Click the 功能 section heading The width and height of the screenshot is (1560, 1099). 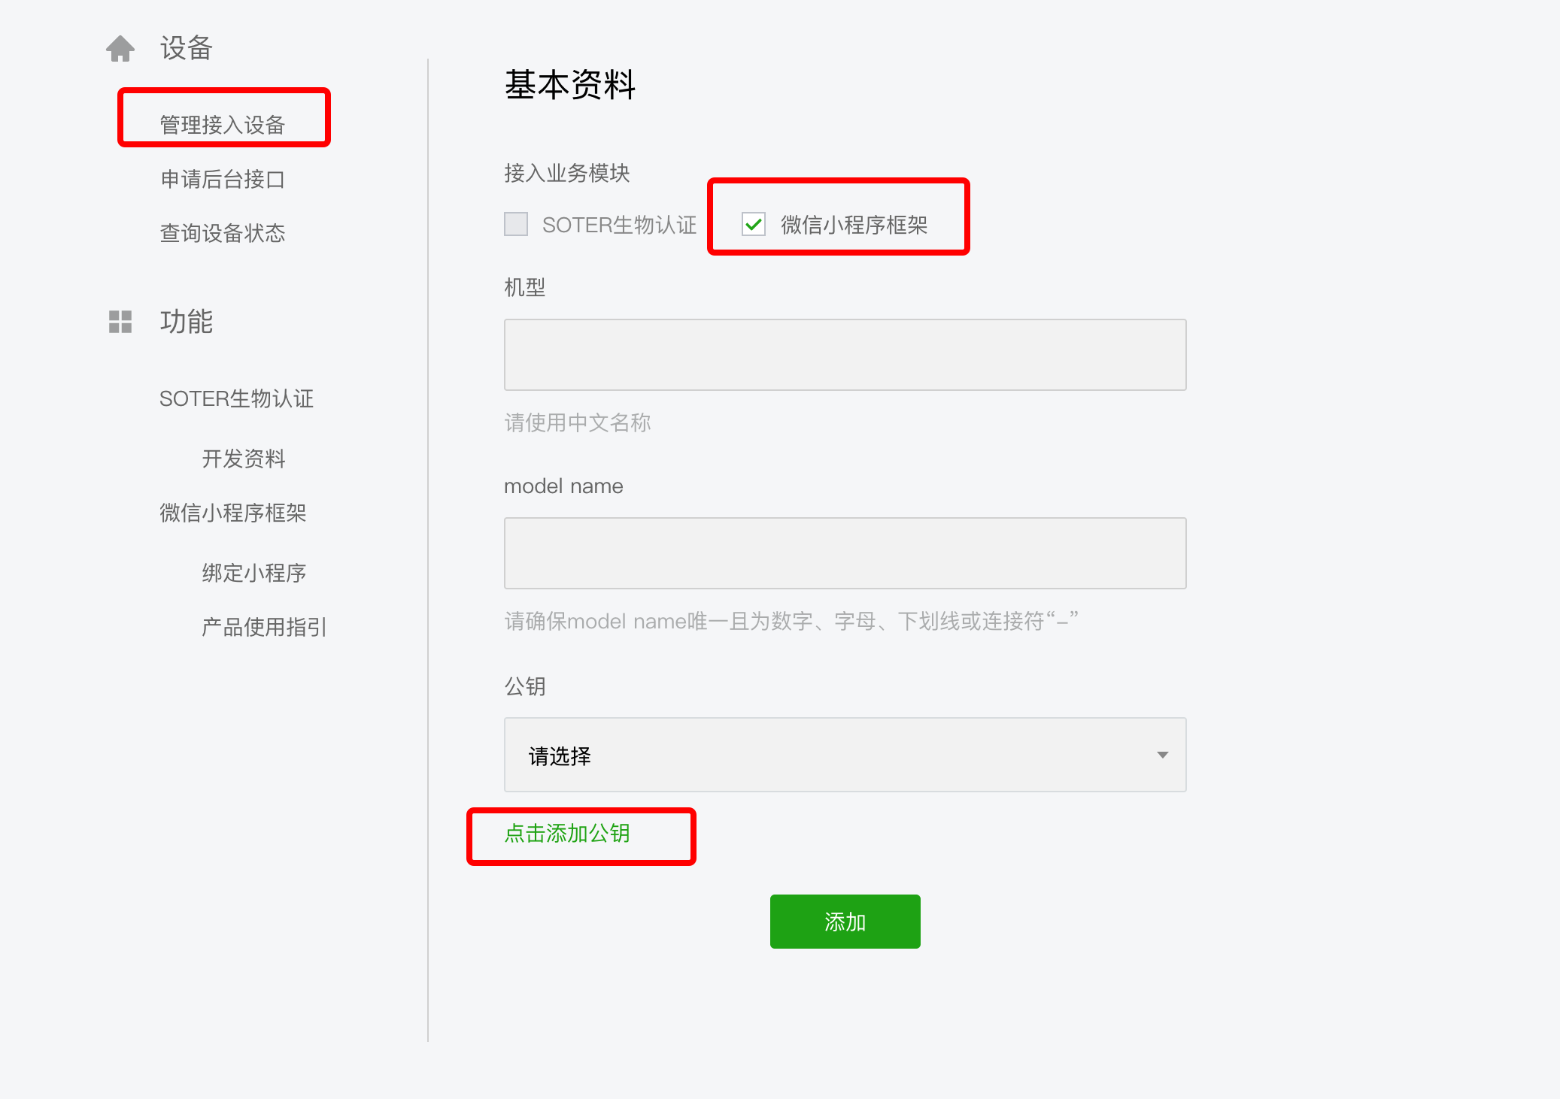[x=187, y=322]
